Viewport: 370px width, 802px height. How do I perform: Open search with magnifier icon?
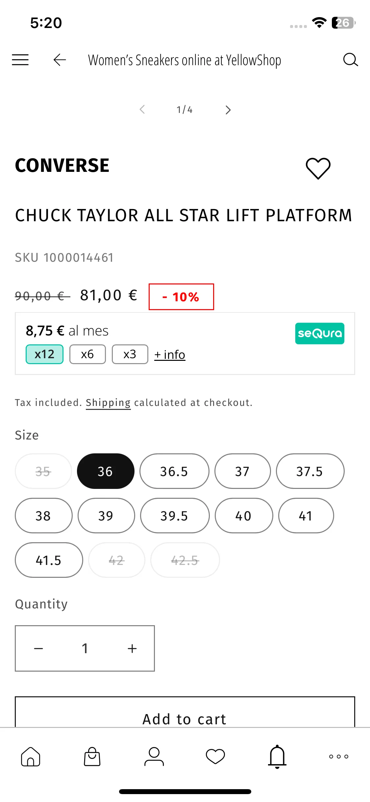tap(350, 60)
